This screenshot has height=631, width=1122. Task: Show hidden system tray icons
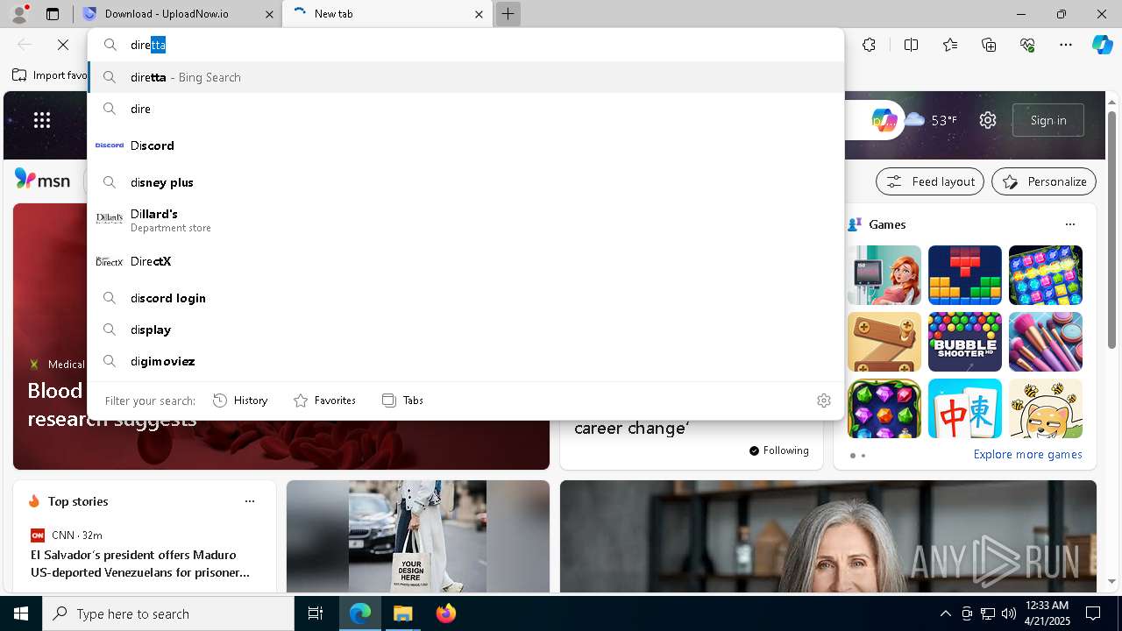[946, 613]
